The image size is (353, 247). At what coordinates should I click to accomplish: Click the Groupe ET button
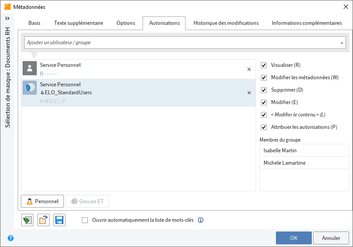[x=87, y=201]
